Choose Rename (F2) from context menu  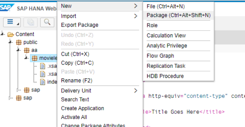coord(77,81)
